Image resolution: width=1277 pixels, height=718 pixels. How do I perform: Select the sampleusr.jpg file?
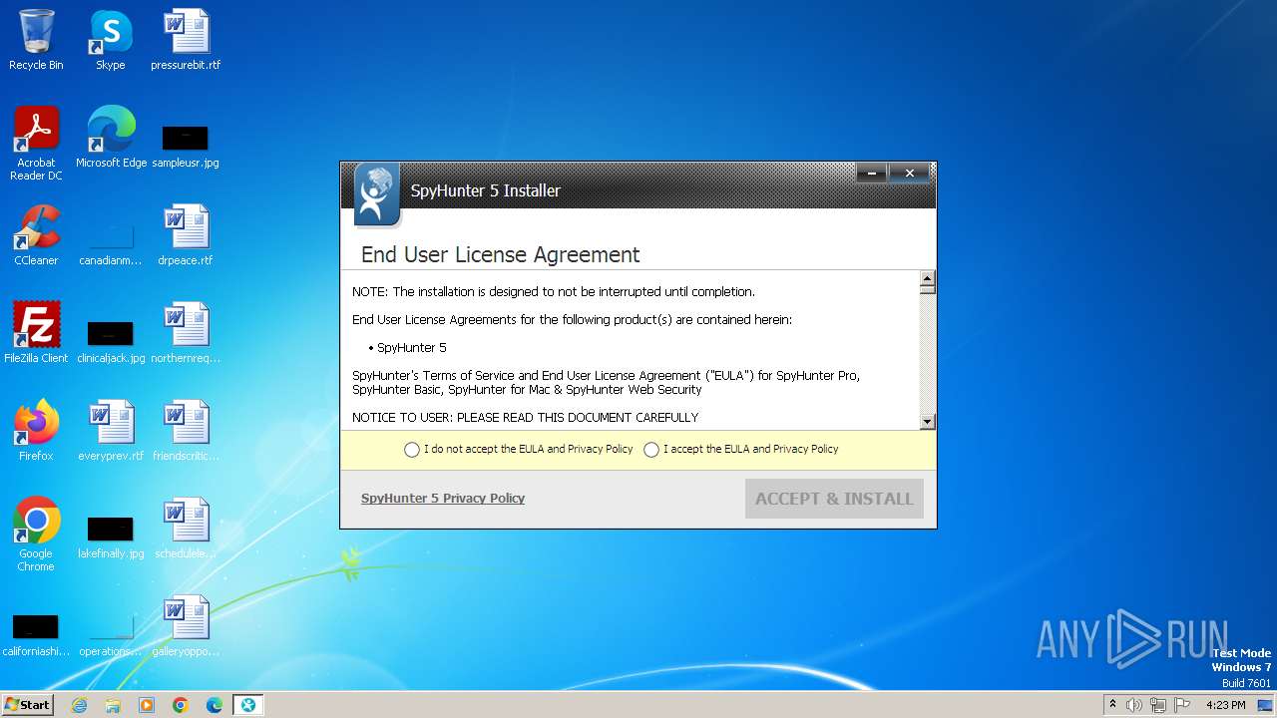pos(186,145)
